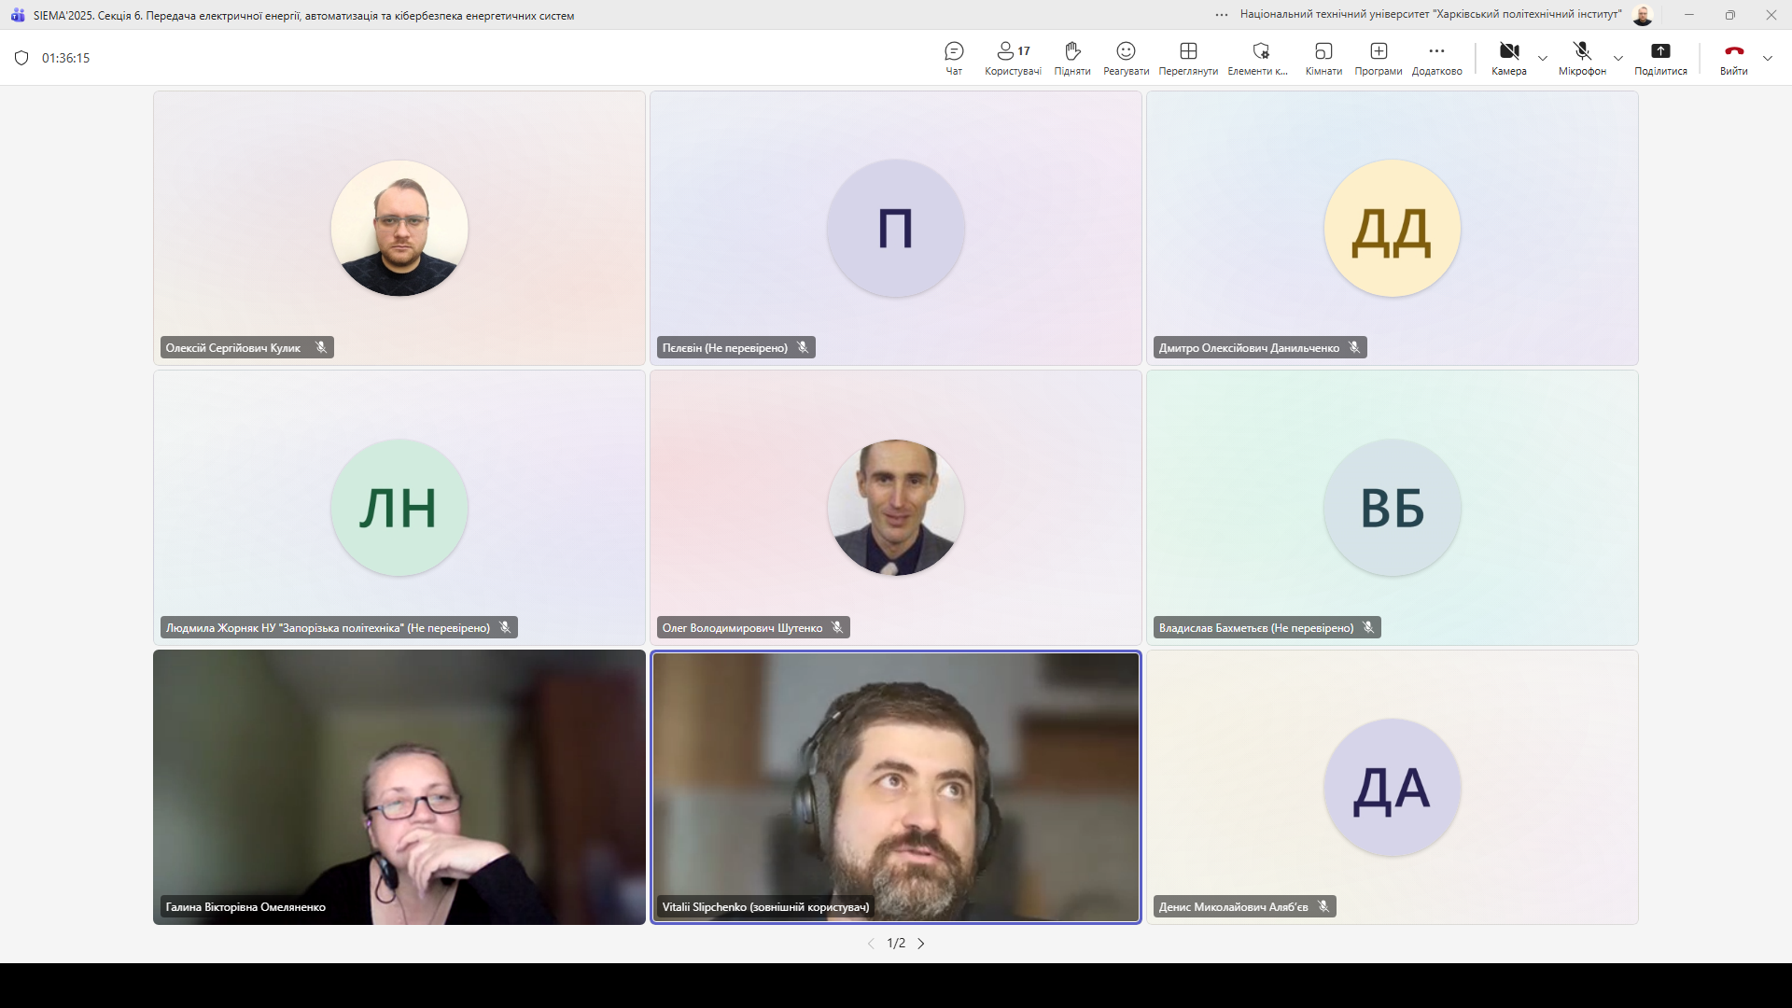Expand camera options dropdown arrow
The height and width of the screenshot is (1008, 1792).
point(1543,58)
